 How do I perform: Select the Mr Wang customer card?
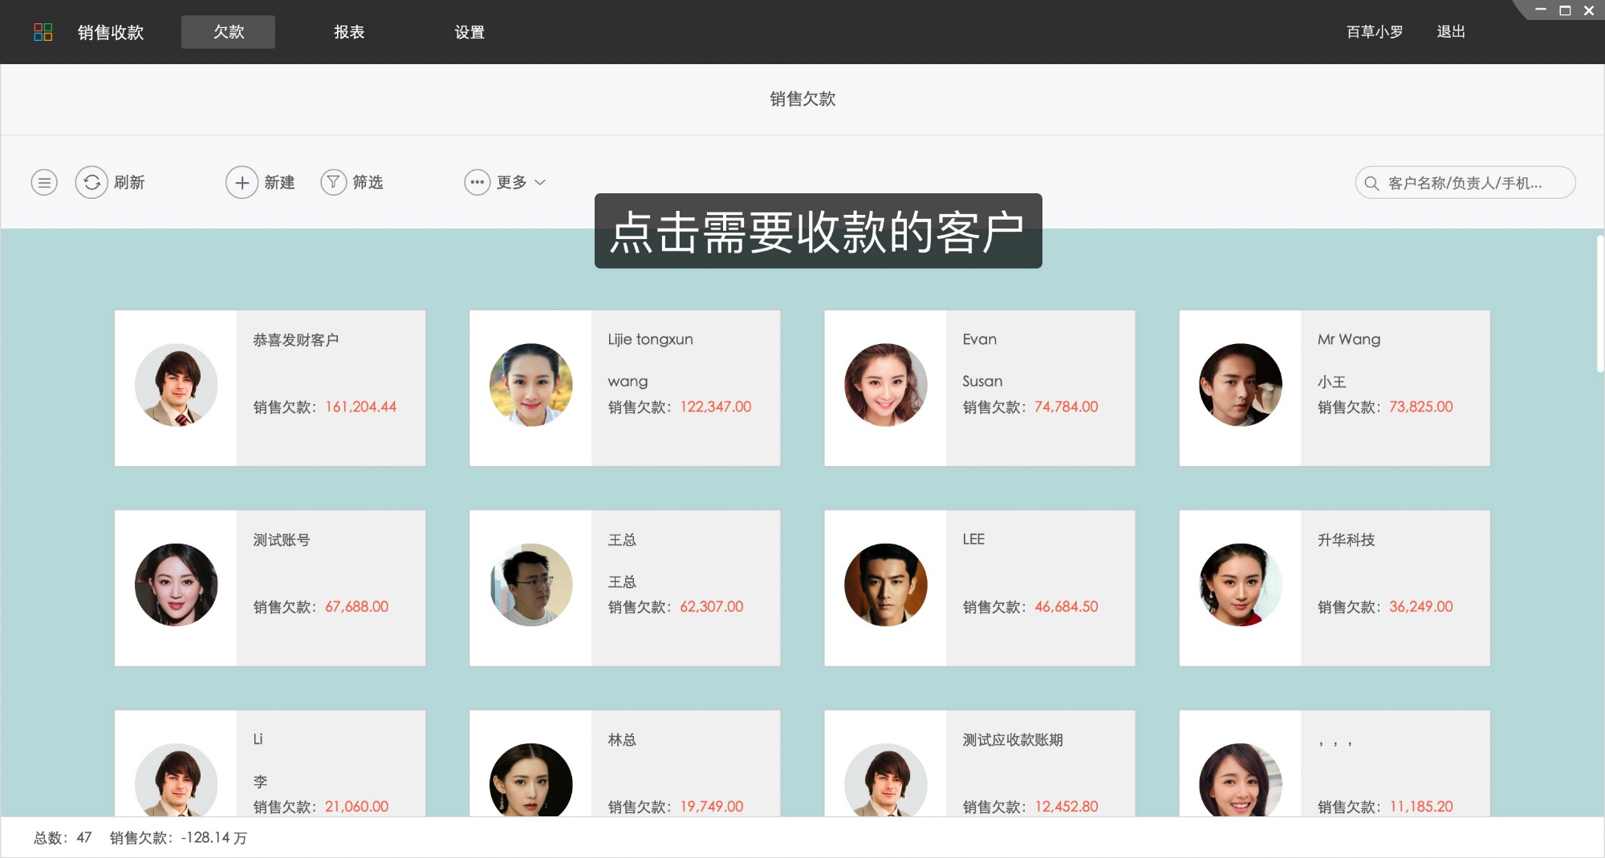[1334, 387]
